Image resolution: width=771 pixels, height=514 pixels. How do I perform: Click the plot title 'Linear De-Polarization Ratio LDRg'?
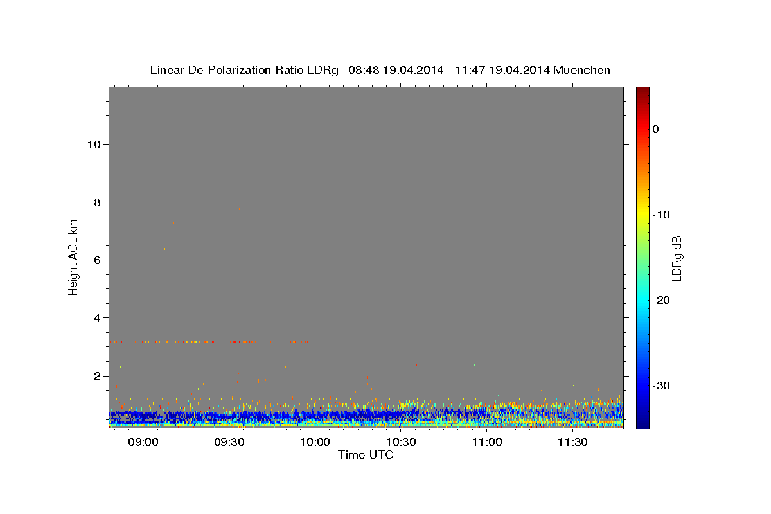pyautogui.click(x=244, y=70)
